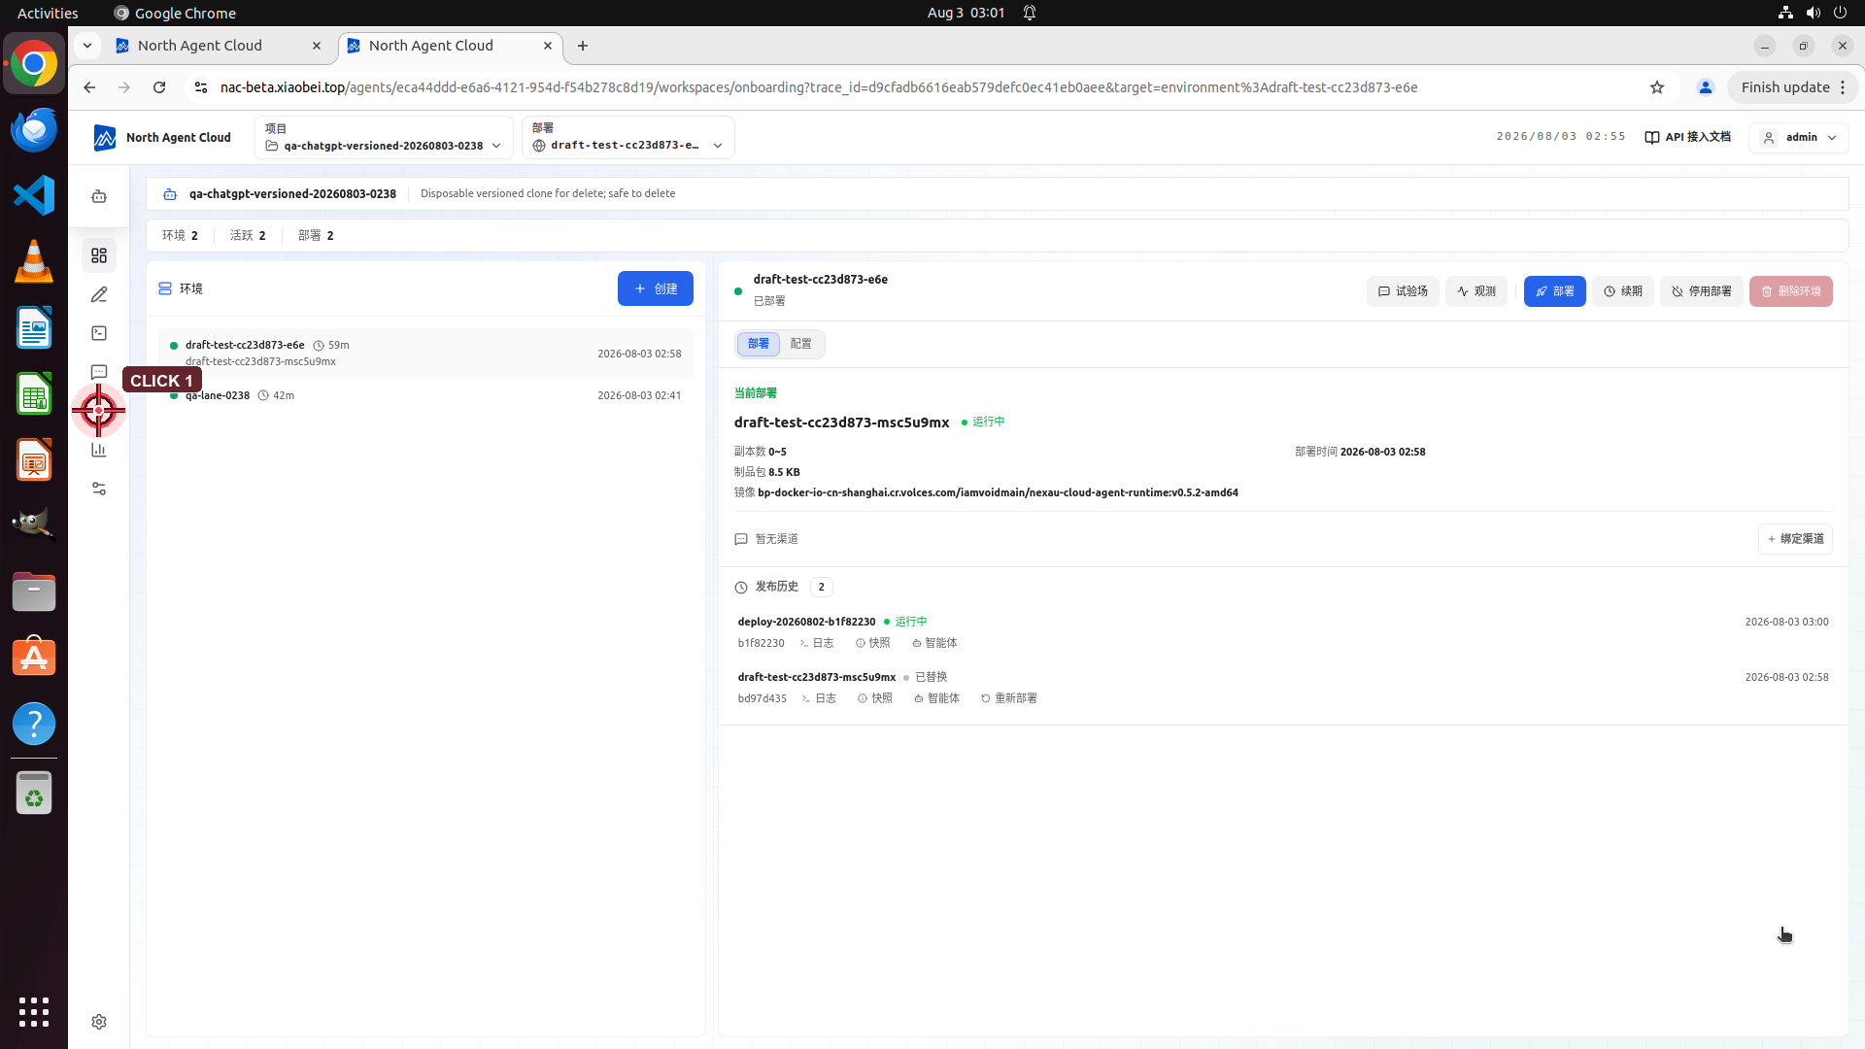The width and height of the screenshot is (1865, 1049).
Task: Open the Help icon in the dock
Action: [34, 724]
